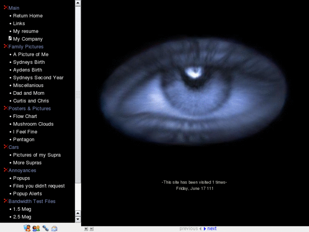This screenshot has height=232, width=309.
Task: Click the two people icon in bottom bar
Action: click(x=36, y=228)
